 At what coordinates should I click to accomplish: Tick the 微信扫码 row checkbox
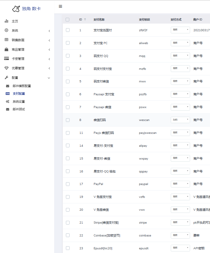pyautogui.click(x=68, y=120)
